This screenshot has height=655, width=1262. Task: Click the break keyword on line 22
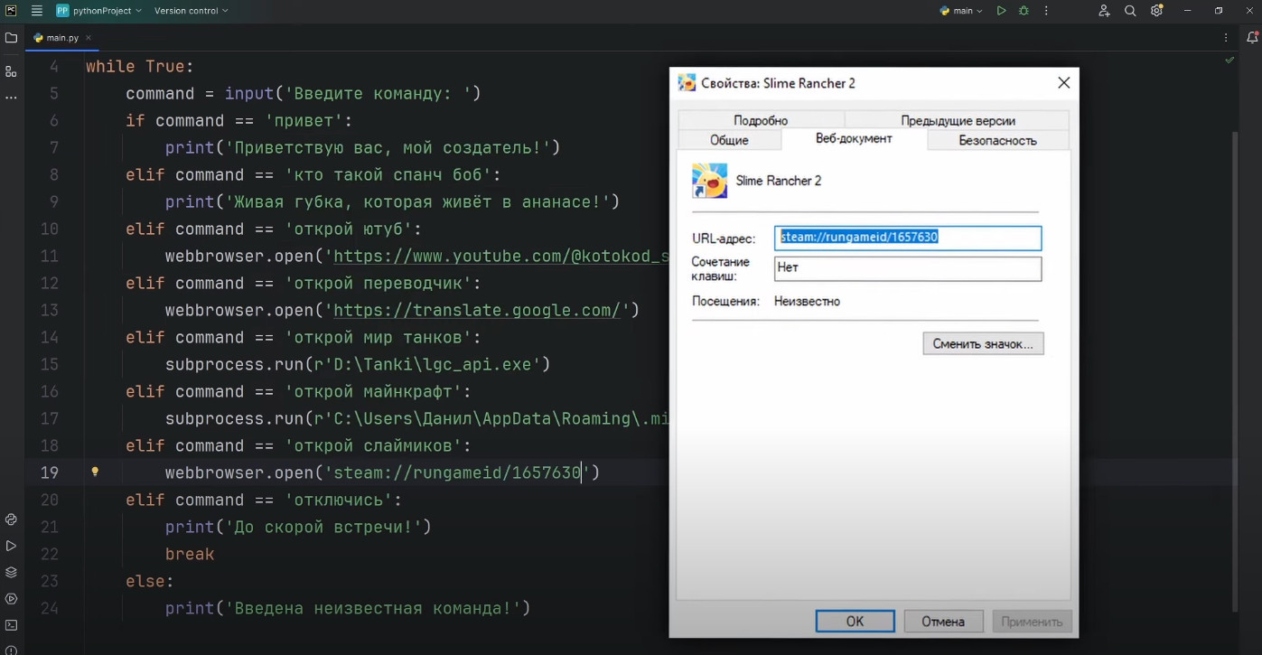(x=190, y=554)
